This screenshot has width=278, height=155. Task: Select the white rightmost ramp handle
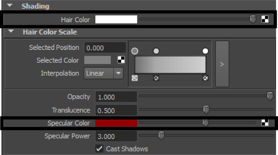point(205,51)
